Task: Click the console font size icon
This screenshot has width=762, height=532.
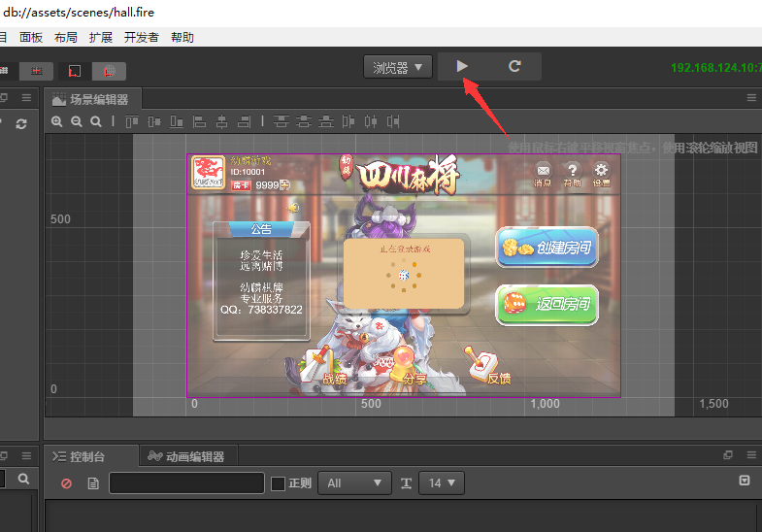Action: point(407,483)
